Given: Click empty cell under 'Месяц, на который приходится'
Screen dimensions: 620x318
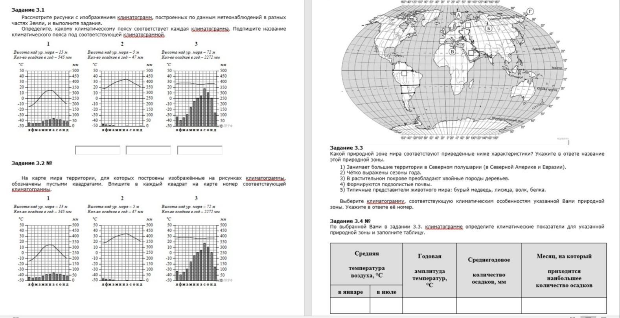Looking at the screenshot, I should pyautogui.click(x=564, y=305).
